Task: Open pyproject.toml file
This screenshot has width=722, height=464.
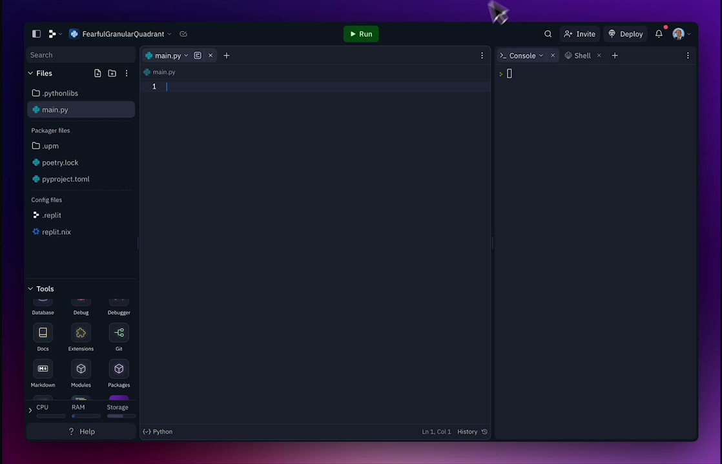Action: click(81, 179)
